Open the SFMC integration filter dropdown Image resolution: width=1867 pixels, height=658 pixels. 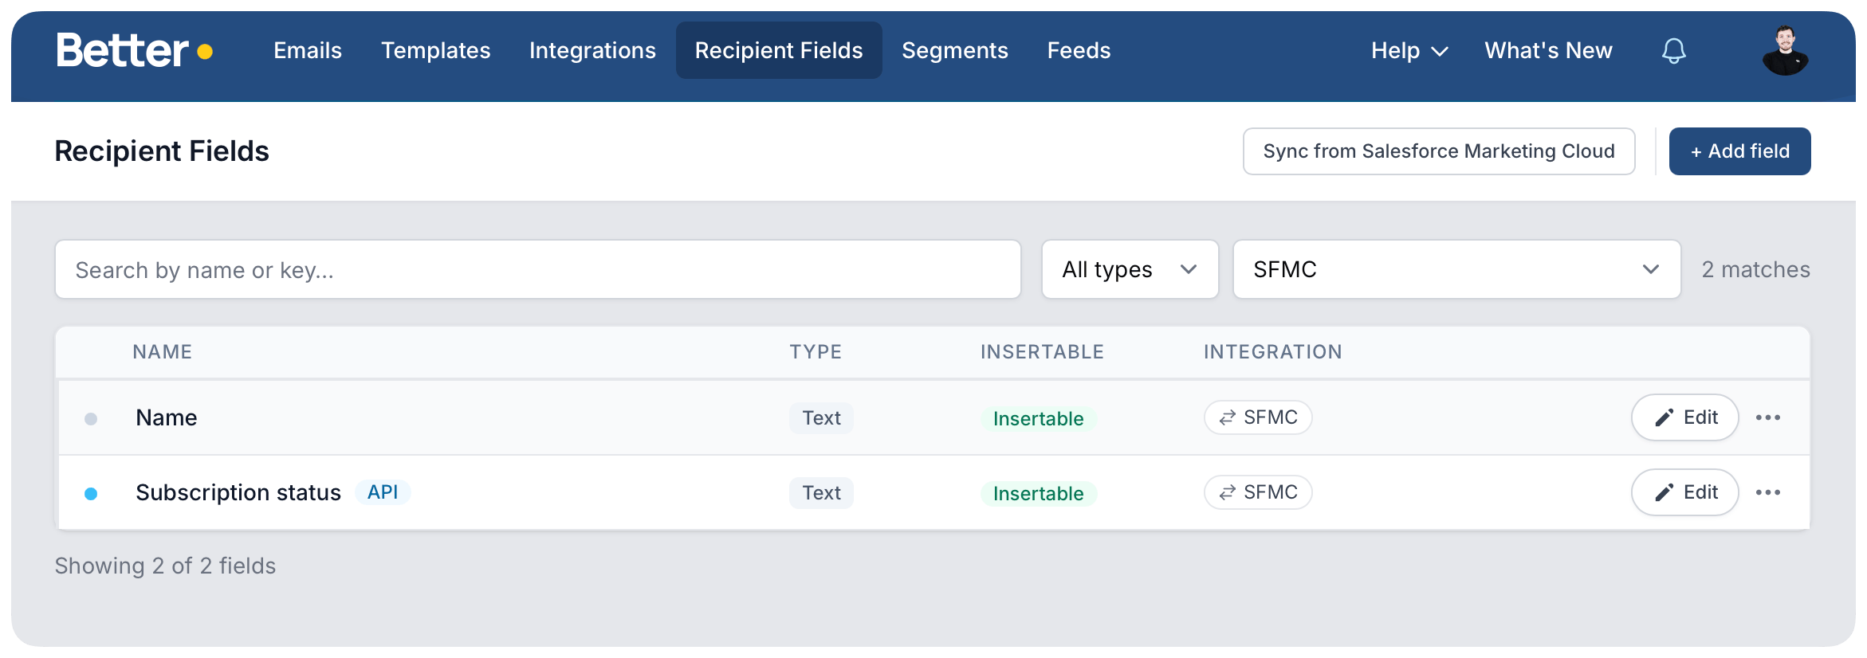point(1456,269)
